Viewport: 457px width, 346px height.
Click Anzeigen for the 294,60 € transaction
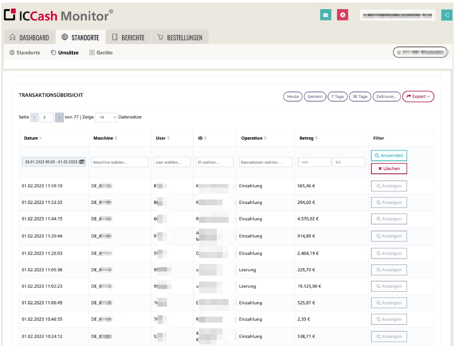(389, 202)
